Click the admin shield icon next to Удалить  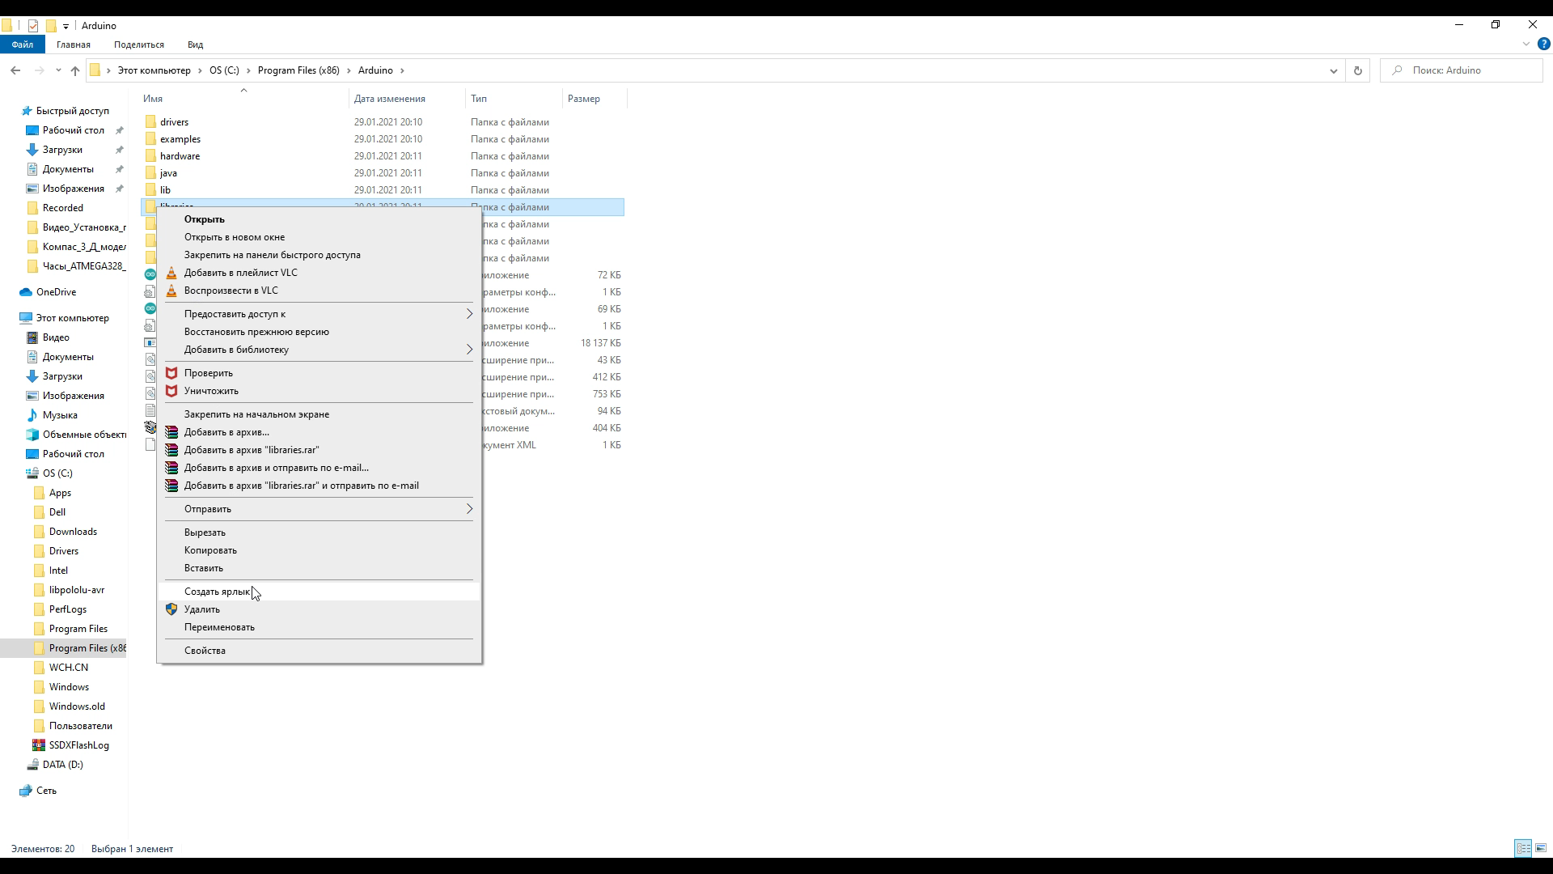171,609
